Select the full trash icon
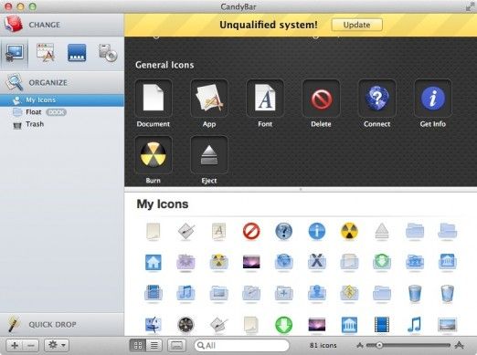 tap(447, 293)
